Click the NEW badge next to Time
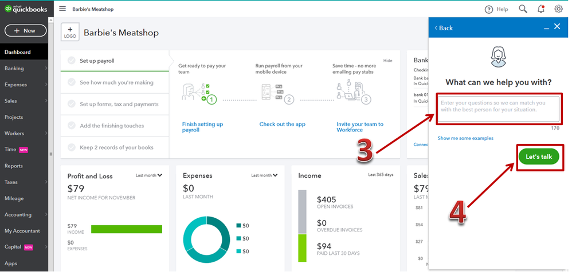The height and width of the screenshot is (272, 572). [23, 150]
